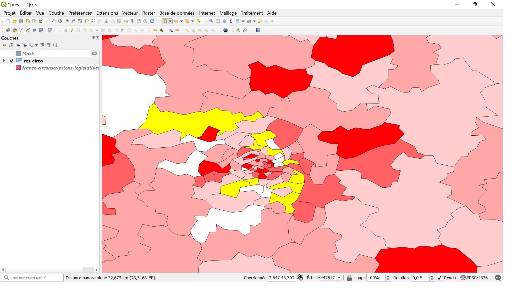Toggle the Rendu rendering checkbox
This screenshot has height=288, width=528.
[439, 278]
